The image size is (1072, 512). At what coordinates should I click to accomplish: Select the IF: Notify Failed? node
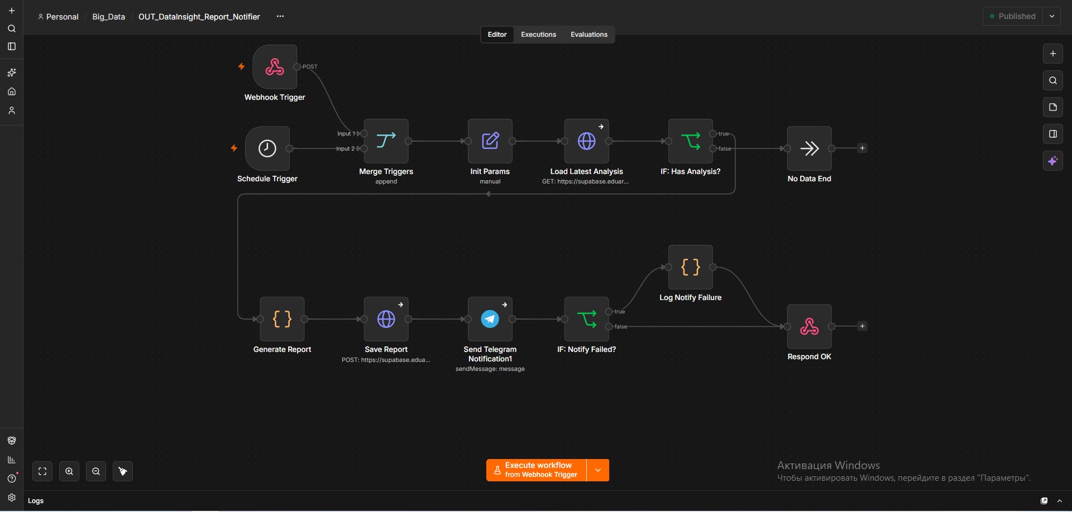[587, 319]
